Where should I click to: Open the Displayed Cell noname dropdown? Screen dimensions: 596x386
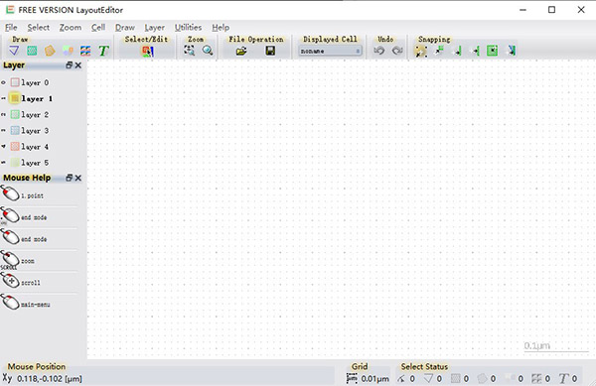[330, 51]
